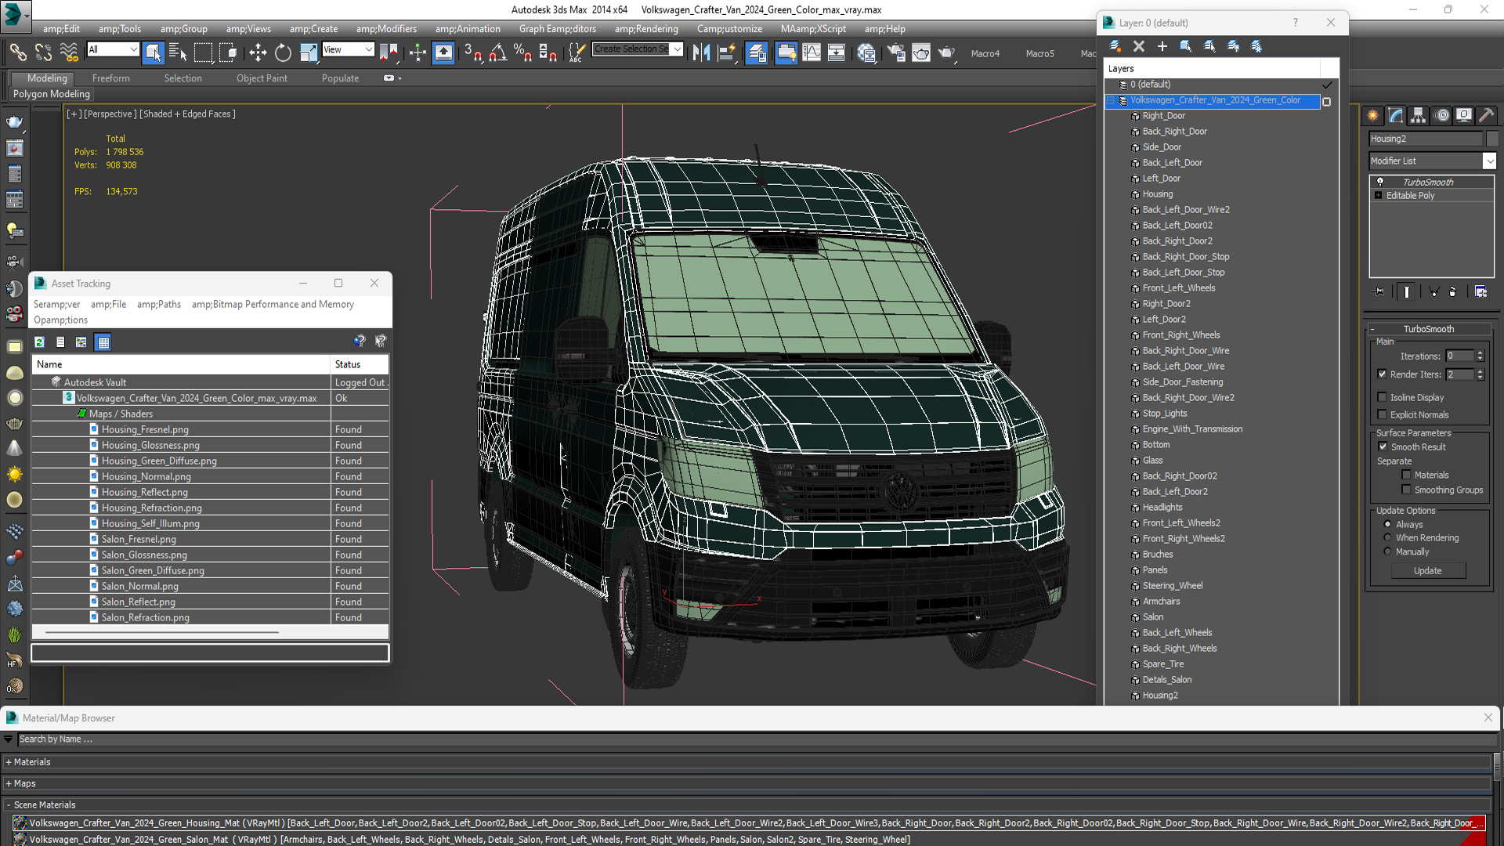Open the Rendering menu
Screen dimensions: 1504x846
pyautogui.click(x=646, y=29)
